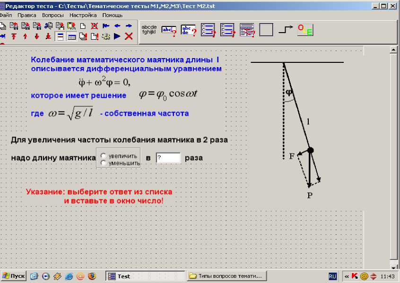Click the yellow gears settings icon

click(106, 36)
